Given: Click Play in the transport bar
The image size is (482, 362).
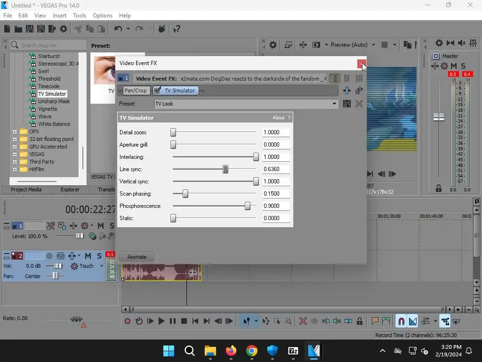Looking at the screenshot, I should click(161, 321).
